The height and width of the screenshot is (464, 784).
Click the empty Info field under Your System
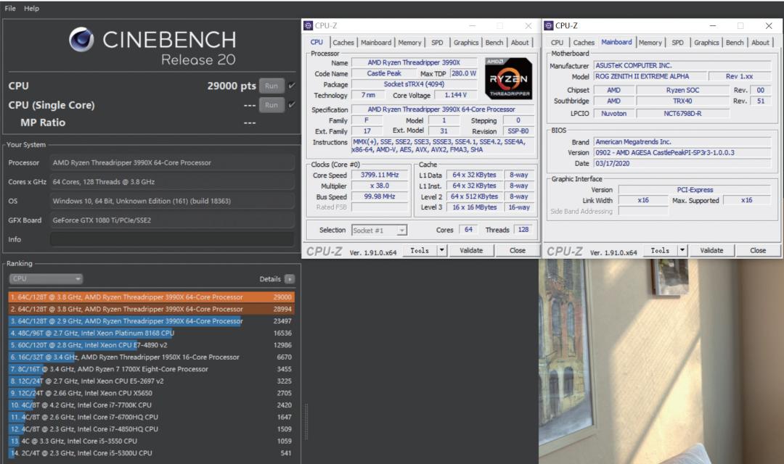click(172, 239)
